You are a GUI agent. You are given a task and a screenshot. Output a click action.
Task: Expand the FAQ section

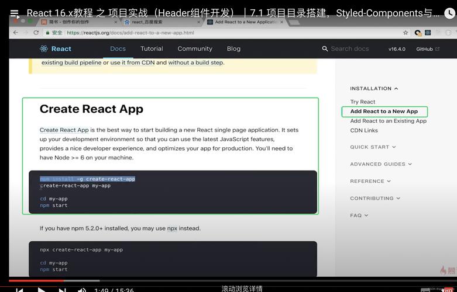coord(359,215)
